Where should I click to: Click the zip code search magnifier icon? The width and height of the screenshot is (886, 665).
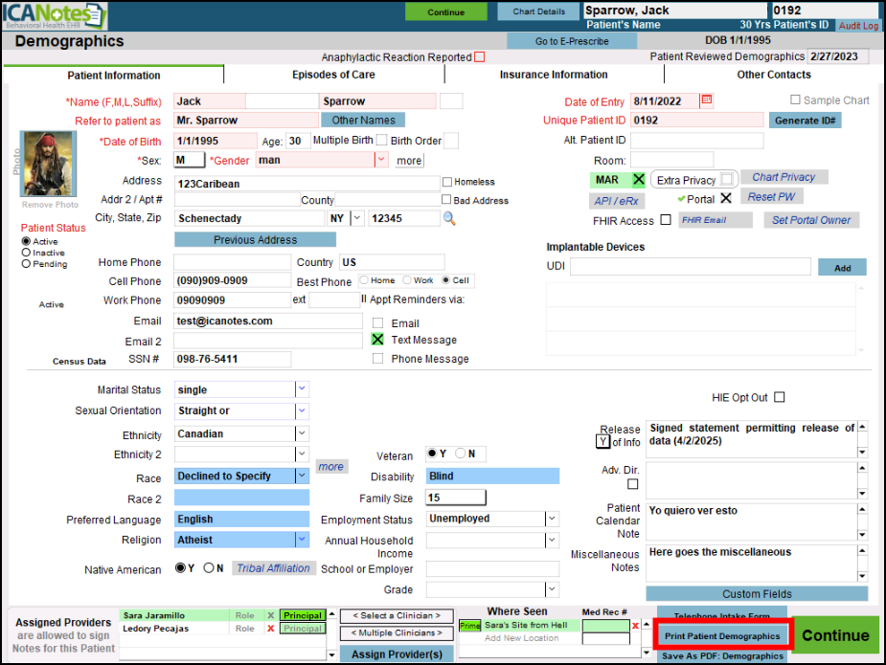click(x=448, y=219)
